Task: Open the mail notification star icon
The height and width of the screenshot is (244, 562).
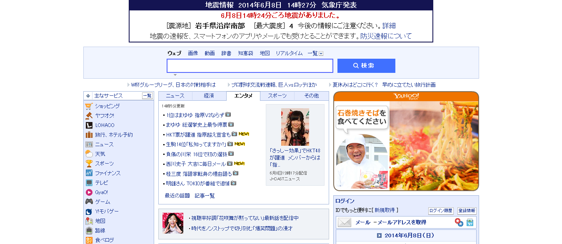Action: (459, 222)
